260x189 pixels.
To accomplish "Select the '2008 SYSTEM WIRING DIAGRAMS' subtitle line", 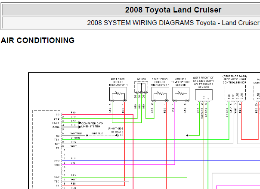I will pyautogui.click(x=173, y=23).
